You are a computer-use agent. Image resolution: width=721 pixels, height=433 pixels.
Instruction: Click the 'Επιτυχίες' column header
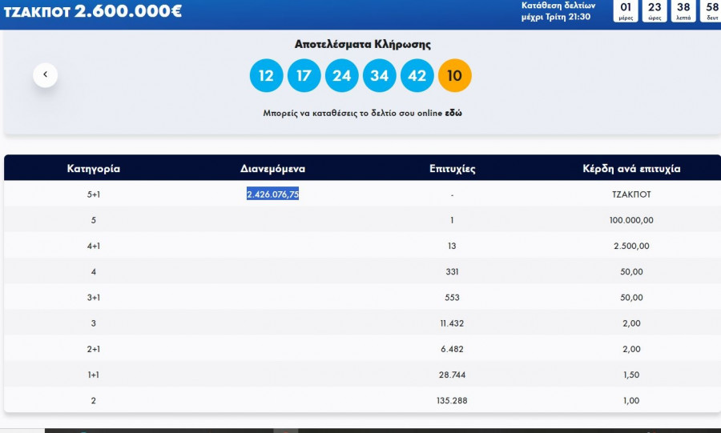[x=452, y=169]
